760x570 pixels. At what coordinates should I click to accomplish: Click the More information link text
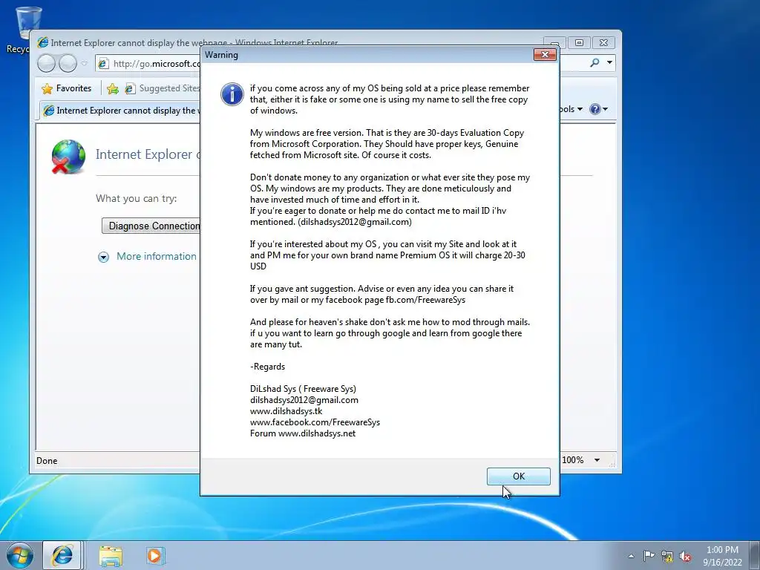[x=156, y=256]
